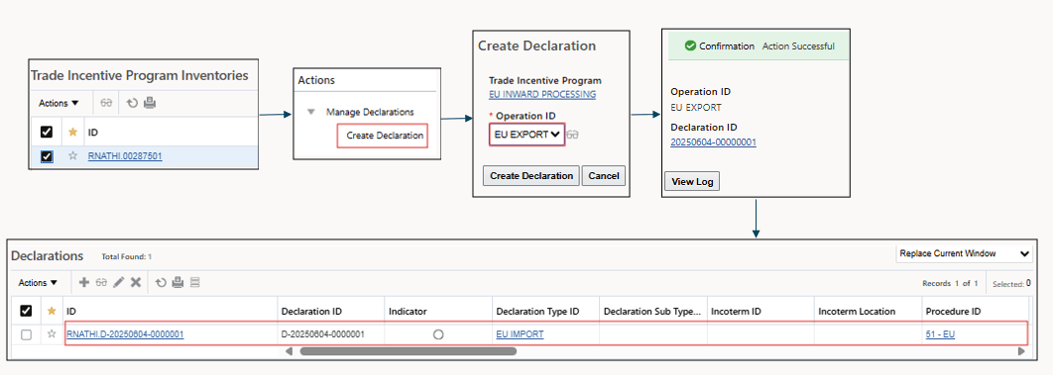This screenshot has width=1053, height=375.
Task: Click green Confirmation checkmark icon
Action: tap(690, 47)
